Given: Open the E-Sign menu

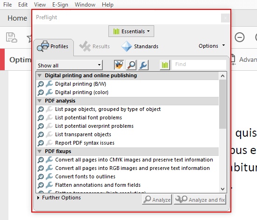Looking at the screenshot, I should (x=60, y=5).
